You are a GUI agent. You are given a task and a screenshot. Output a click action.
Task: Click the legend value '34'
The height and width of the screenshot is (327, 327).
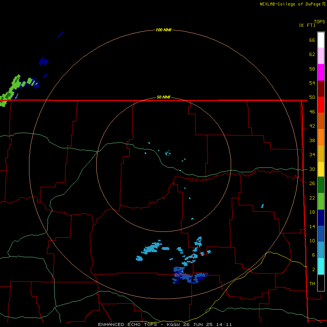[312, 155]
